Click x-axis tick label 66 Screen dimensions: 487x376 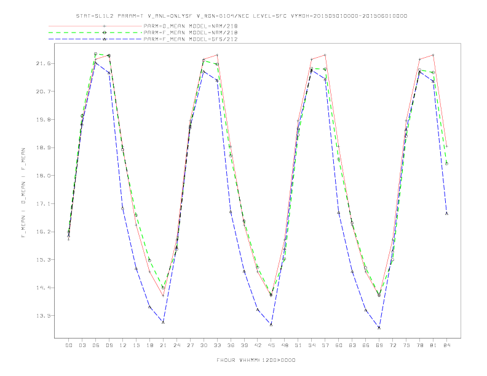366,345
